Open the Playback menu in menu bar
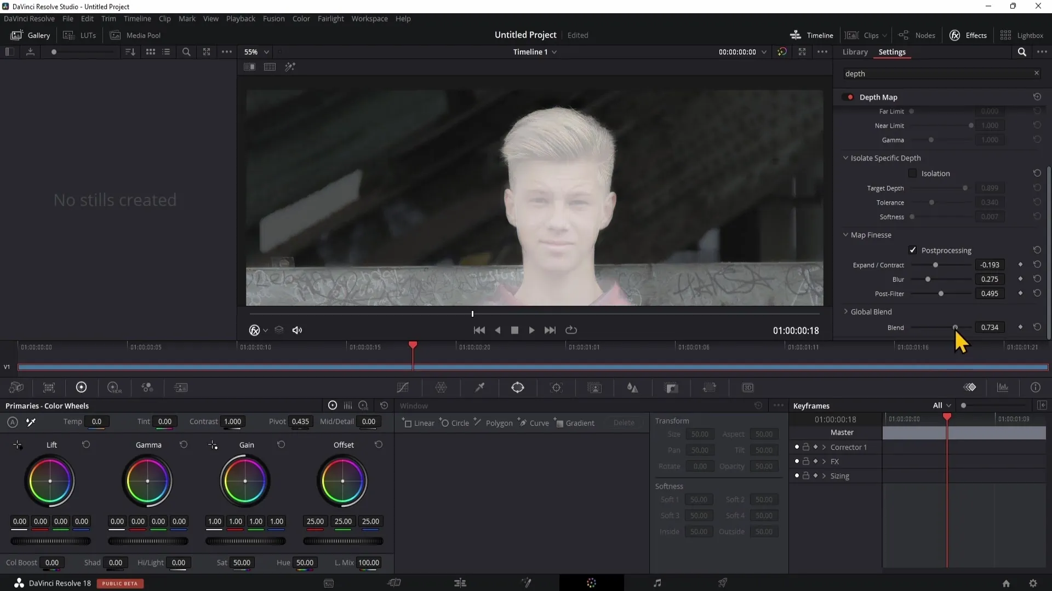This screenshot has width=1052, height=591. click(241, 18)
